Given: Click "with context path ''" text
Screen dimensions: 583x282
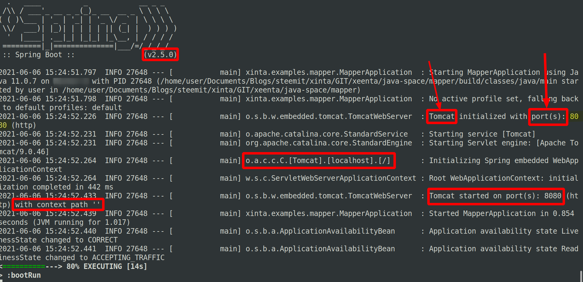Looking at the screenshot, I should 58,205.
